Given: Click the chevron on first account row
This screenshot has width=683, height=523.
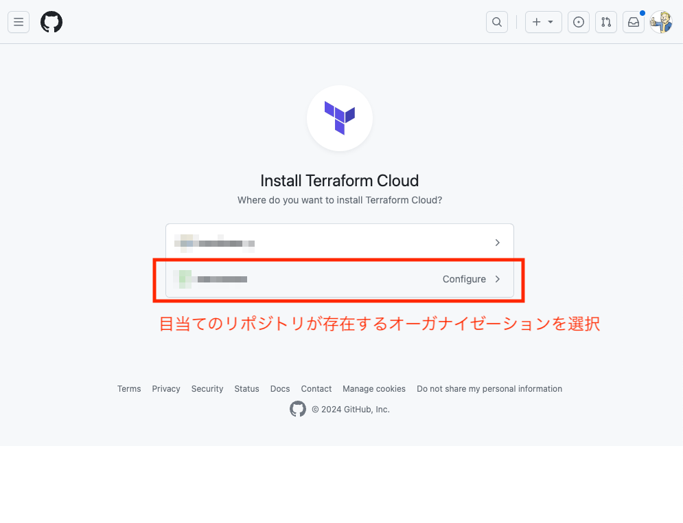Looking at the screenshot, I should tap(498, 243).
